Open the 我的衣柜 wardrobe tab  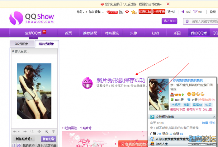(29, 145)
